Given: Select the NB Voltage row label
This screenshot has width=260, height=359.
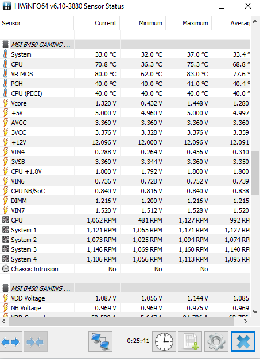Looking at the screenshot, I should click(x=26, y=308).
